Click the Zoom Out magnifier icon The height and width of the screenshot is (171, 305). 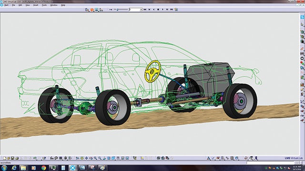click(100, 158)
